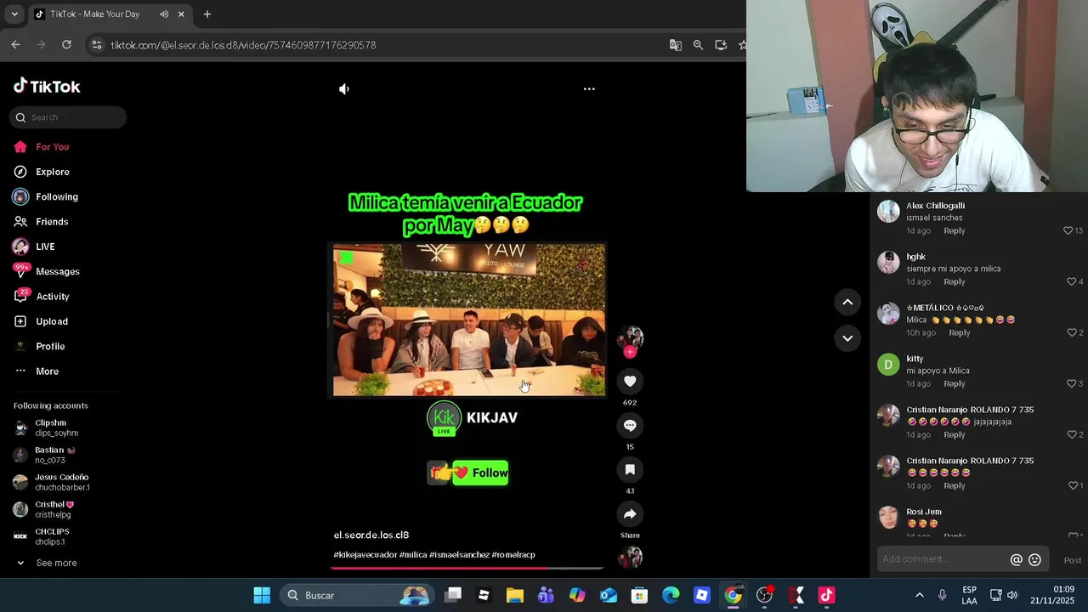The width and height of the screenshot is (1088, 612).
Task: Click the browser address bar URL
Action: tap(243, 45)
